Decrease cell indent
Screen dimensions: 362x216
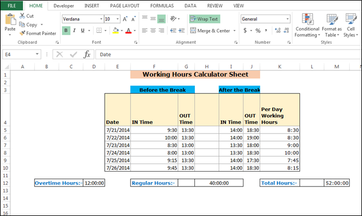173,31
